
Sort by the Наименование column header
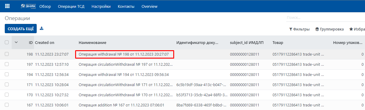pos(92,43)
